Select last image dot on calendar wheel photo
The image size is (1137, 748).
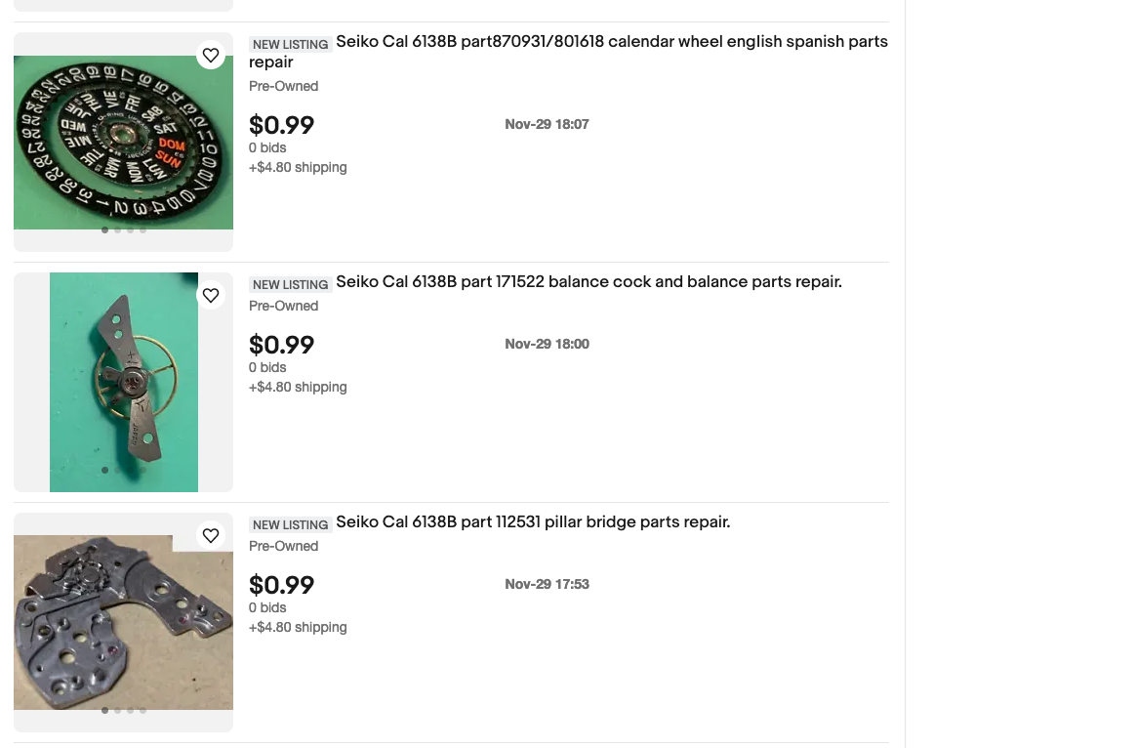pyautogui.click(x=142, y=230)
